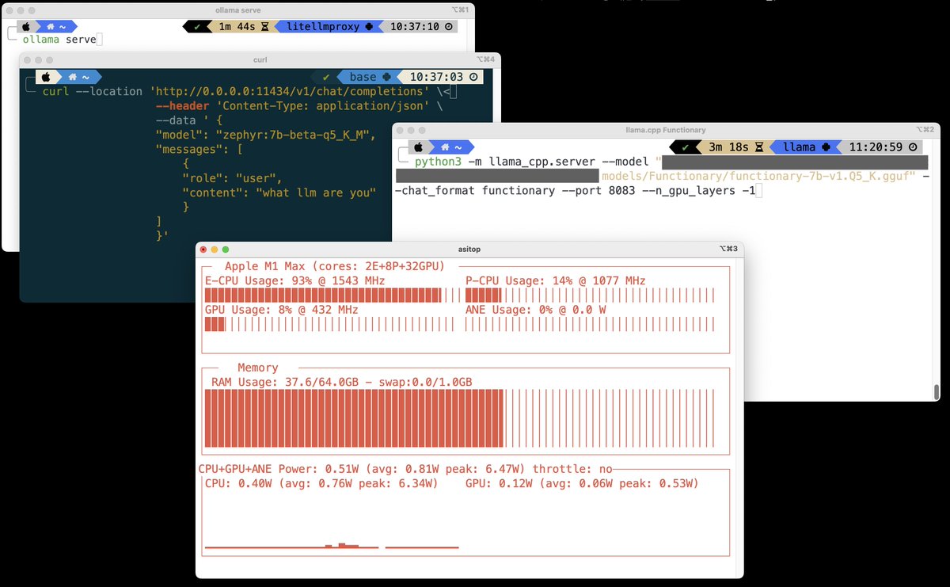Image resolution: width=950 pixels, height=587 pixels.
Task: Click the ⌥⌘4 shortcut label in curl window
Action: [486, 59]
